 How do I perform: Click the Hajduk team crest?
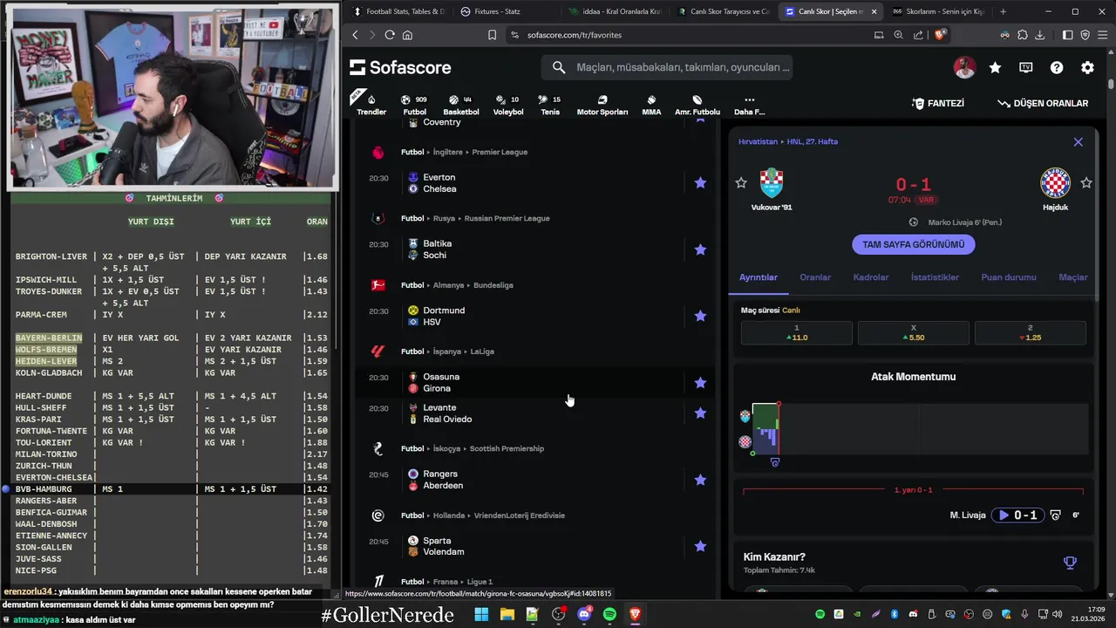pos(1055,183)
